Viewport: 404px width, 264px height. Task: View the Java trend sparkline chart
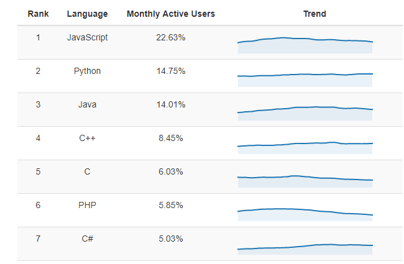[305, 113]
